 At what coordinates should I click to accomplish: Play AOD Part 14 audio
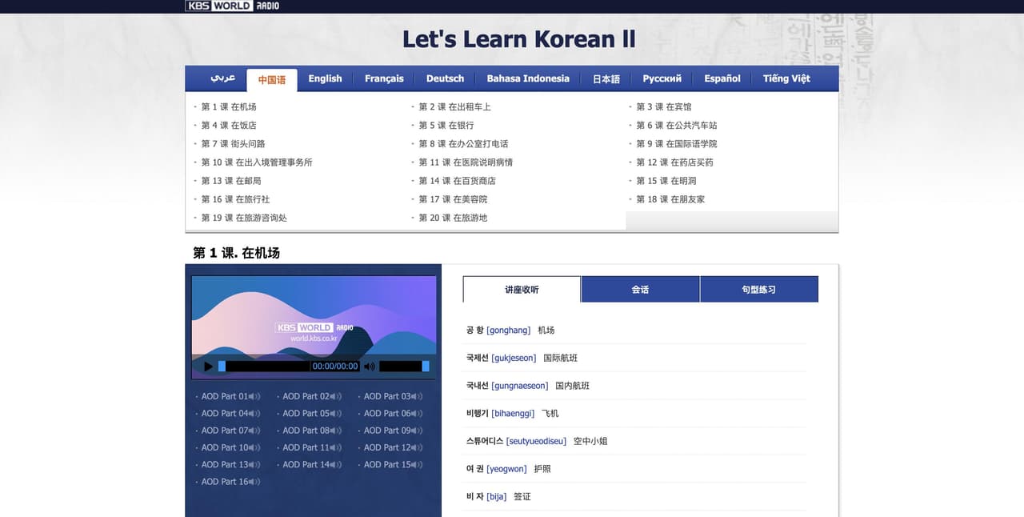click(310, 464)
